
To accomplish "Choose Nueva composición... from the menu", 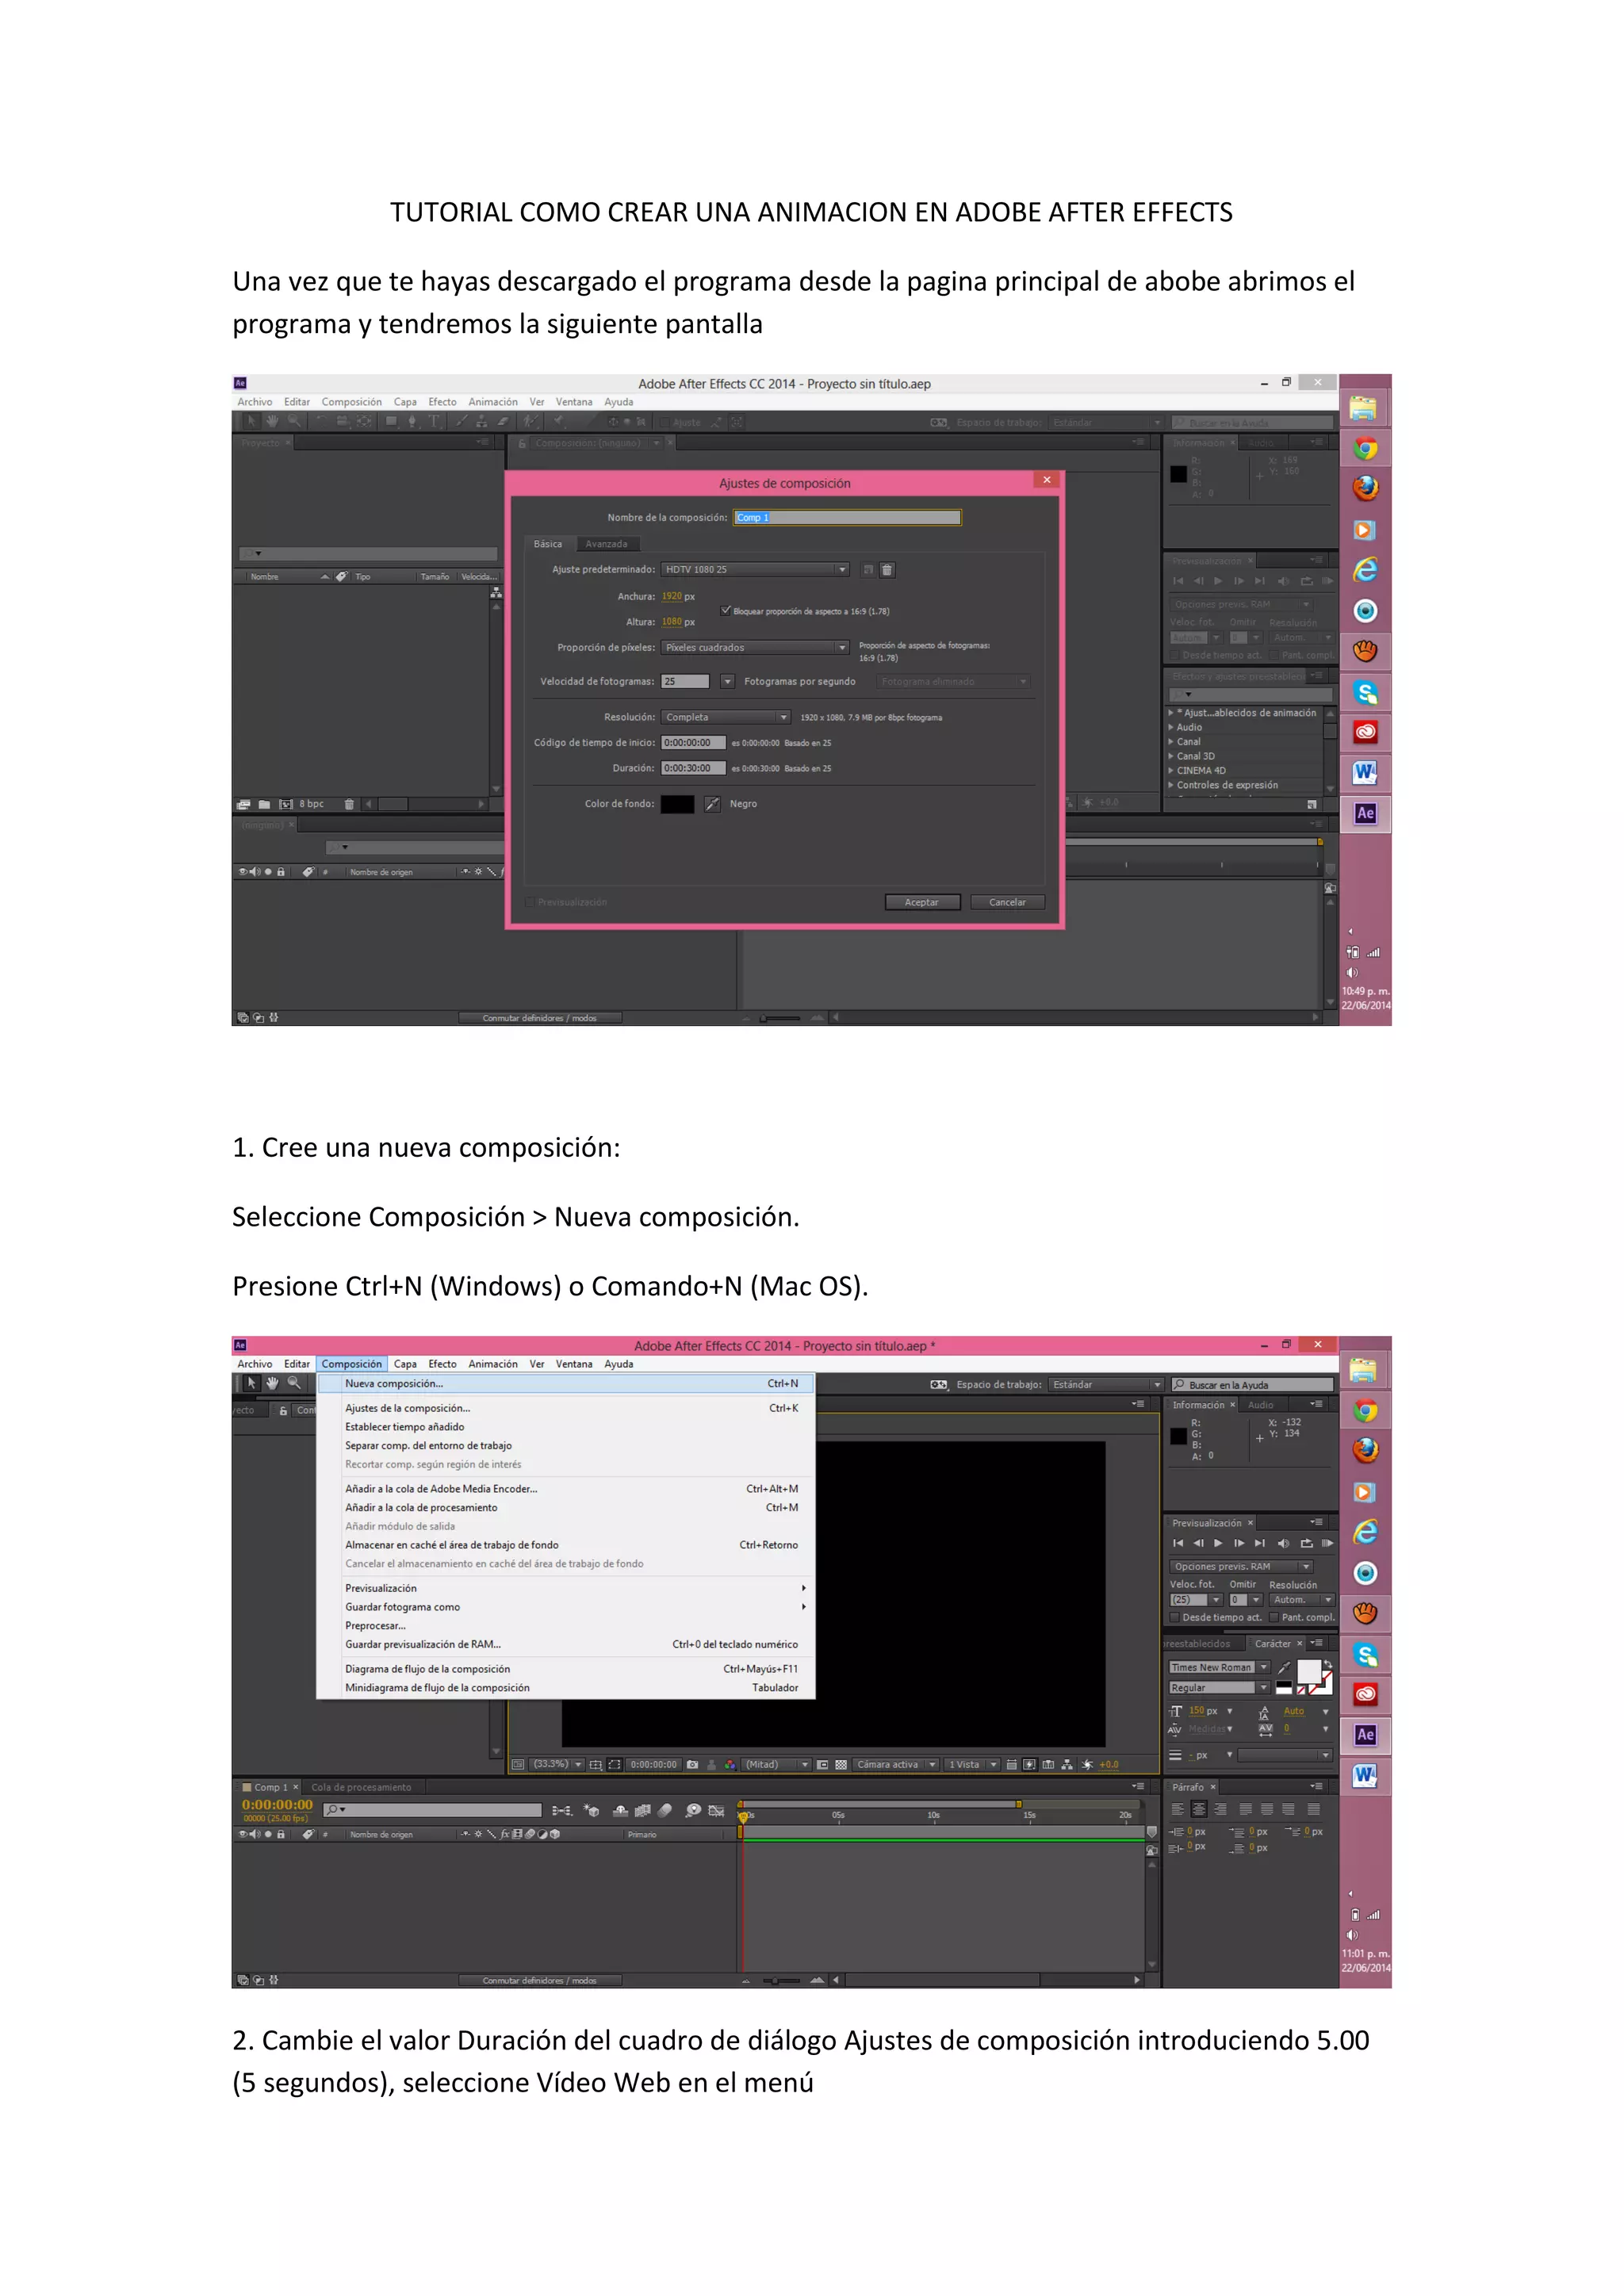I will [394, 1384].
